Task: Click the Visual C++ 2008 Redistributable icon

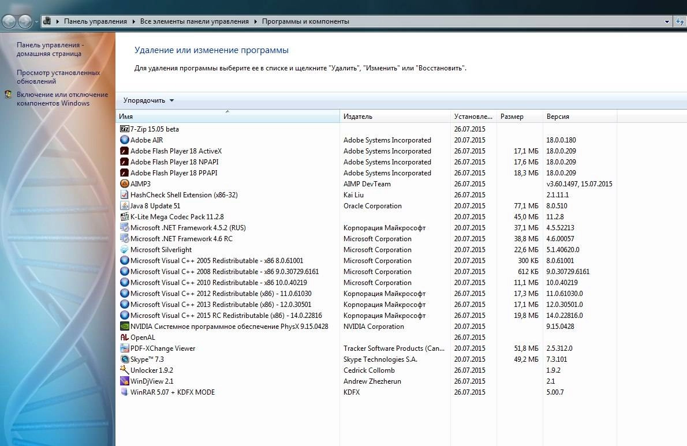Action: pyautogui.click(x=125, y=271)
